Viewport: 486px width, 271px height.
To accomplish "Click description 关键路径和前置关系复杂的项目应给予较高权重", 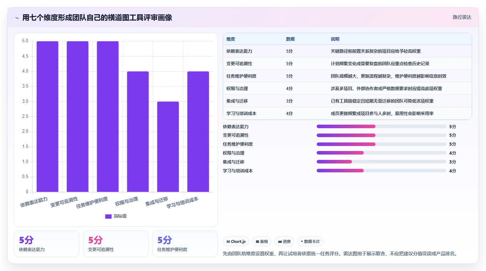I will pyautogui.click(x=376, y=51).
